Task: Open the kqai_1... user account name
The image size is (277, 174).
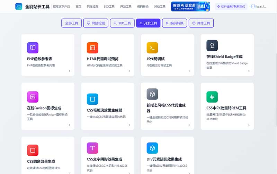Action: point(261,7)
